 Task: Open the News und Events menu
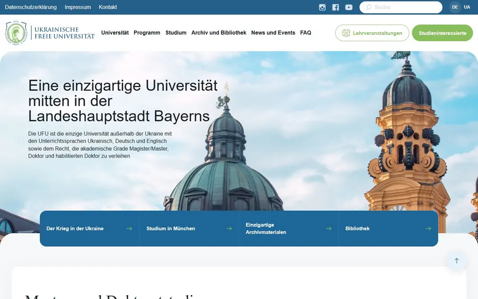(x=273, y=33)
